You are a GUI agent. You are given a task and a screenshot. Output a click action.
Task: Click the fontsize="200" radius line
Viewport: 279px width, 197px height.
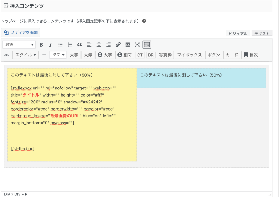point(57,102)
